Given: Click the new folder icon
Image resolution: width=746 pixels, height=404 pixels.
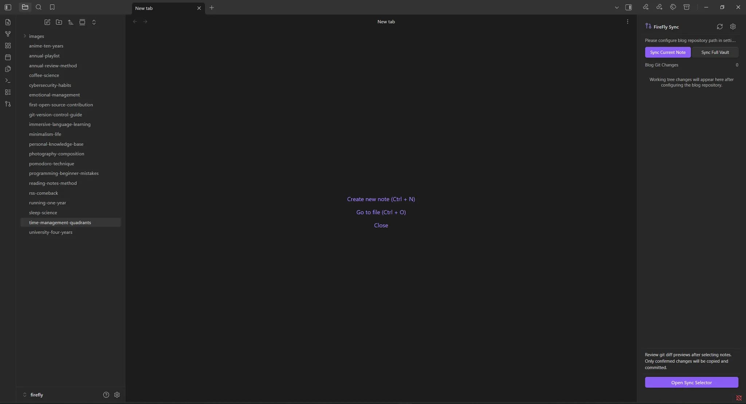Looking at the screenshot, I should tap(59, 22).
